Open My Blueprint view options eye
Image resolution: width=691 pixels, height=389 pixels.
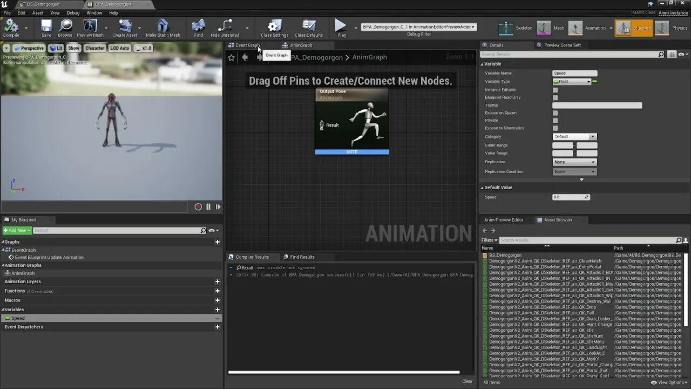(x=213, y=231)
